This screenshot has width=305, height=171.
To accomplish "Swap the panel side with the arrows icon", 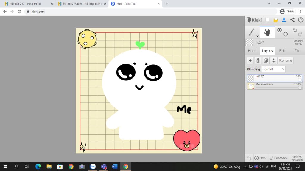I will (x=249, y=158).
